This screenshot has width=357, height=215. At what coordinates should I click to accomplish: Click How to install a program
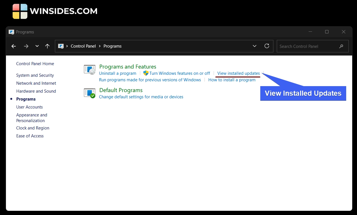pyautogui.click(x=232, y=80)
